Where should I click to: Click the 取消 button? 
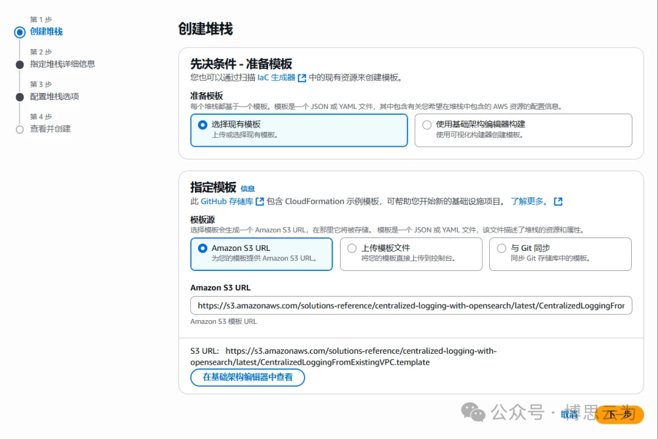[570, 415]
